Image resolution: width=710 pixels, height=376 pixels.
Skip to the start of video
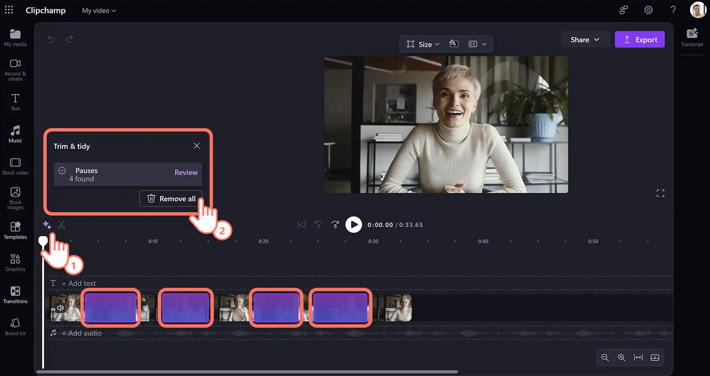click(x=302, y=225)
